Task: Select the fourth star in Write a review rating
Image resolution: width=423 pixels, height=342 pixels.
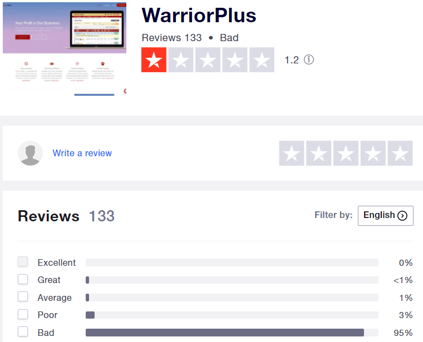Action: [373, 153]
